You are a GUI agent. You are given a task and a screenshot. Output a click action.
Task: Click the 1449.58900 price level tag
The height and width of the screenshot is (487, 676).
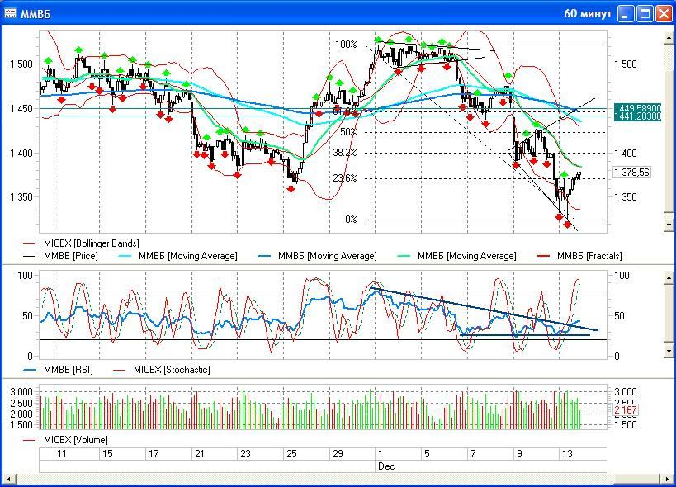(x=637, y=108)
